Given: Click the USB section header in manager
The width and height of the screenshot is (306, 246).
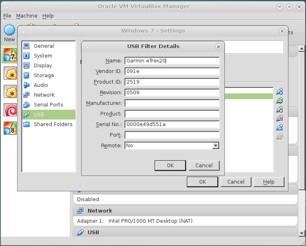Looking at the screenshot, I should [x=186, y=232].
